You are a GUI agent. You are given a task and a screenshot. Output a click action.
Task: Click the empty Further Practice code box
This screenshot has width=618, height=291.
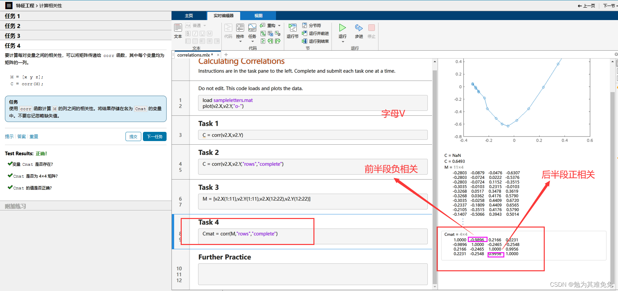coord(313,274)
